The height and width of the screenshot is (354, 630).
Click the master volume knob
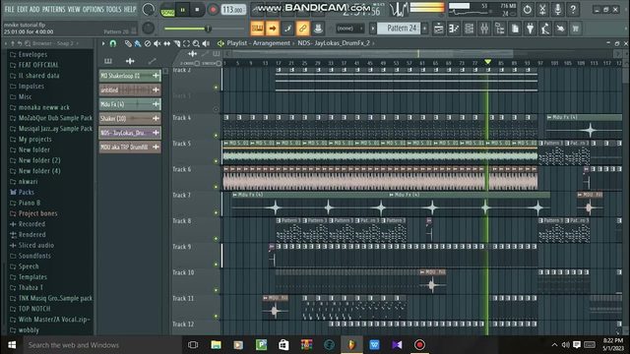pyautogui.click(x=149, y=9)
